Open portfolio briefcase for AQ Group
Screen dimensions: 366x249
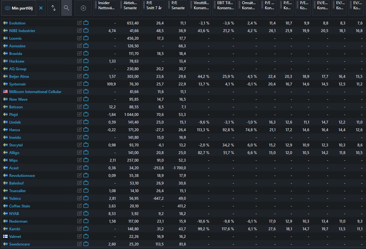point(86,69)
